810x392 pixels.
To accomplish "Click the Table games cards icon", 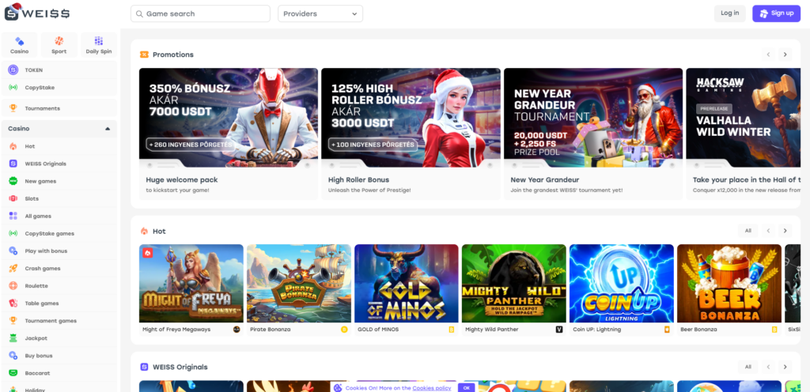I will click(x=13, y=303).
